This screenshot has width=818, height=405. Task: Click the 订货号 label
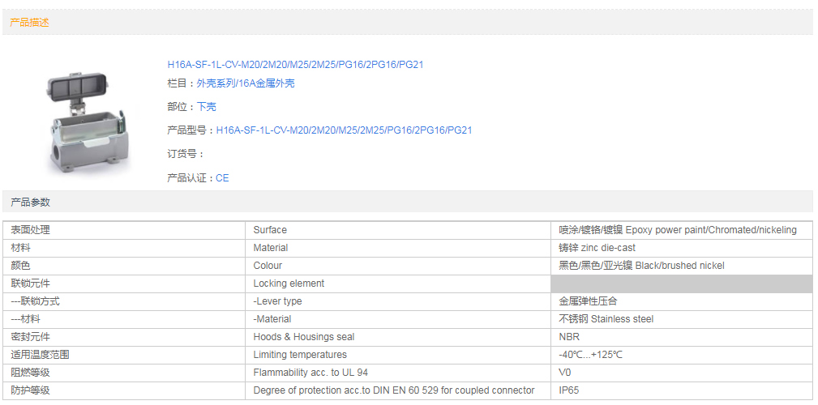click(x=186, y=154)
